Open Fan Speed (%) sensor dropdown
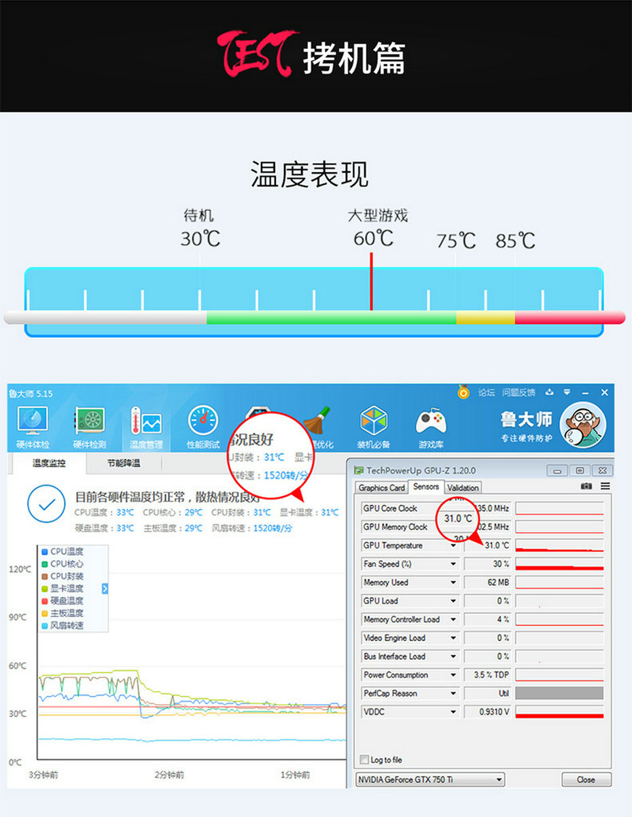Viewport: 632px width, 817px height. 453,564
